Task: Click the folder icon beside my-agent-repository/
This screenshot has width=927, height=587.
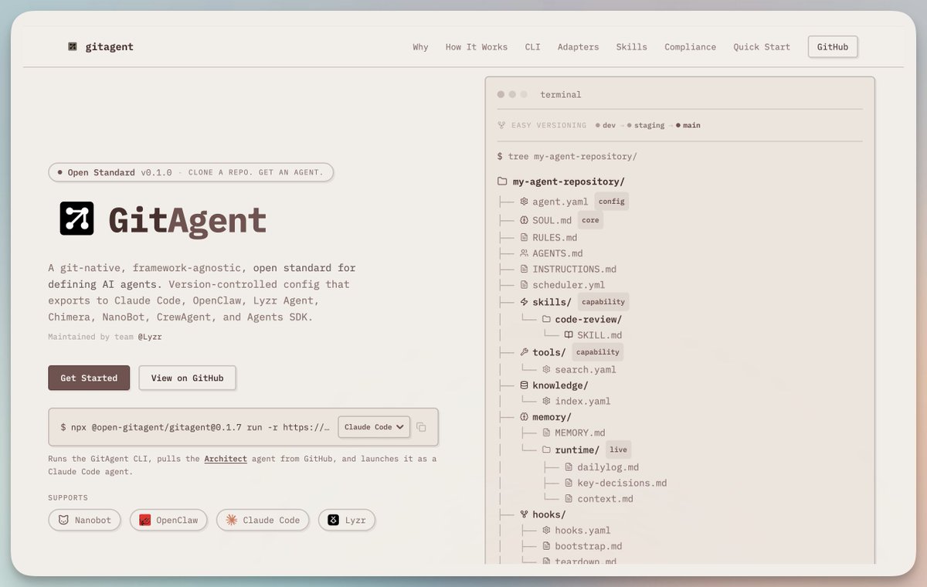Action: [x=502, y=182]
